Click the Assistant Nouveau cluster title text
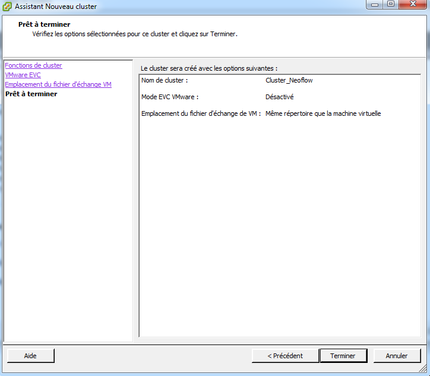This screenshot has height=376, width=430. coord(56,7)
